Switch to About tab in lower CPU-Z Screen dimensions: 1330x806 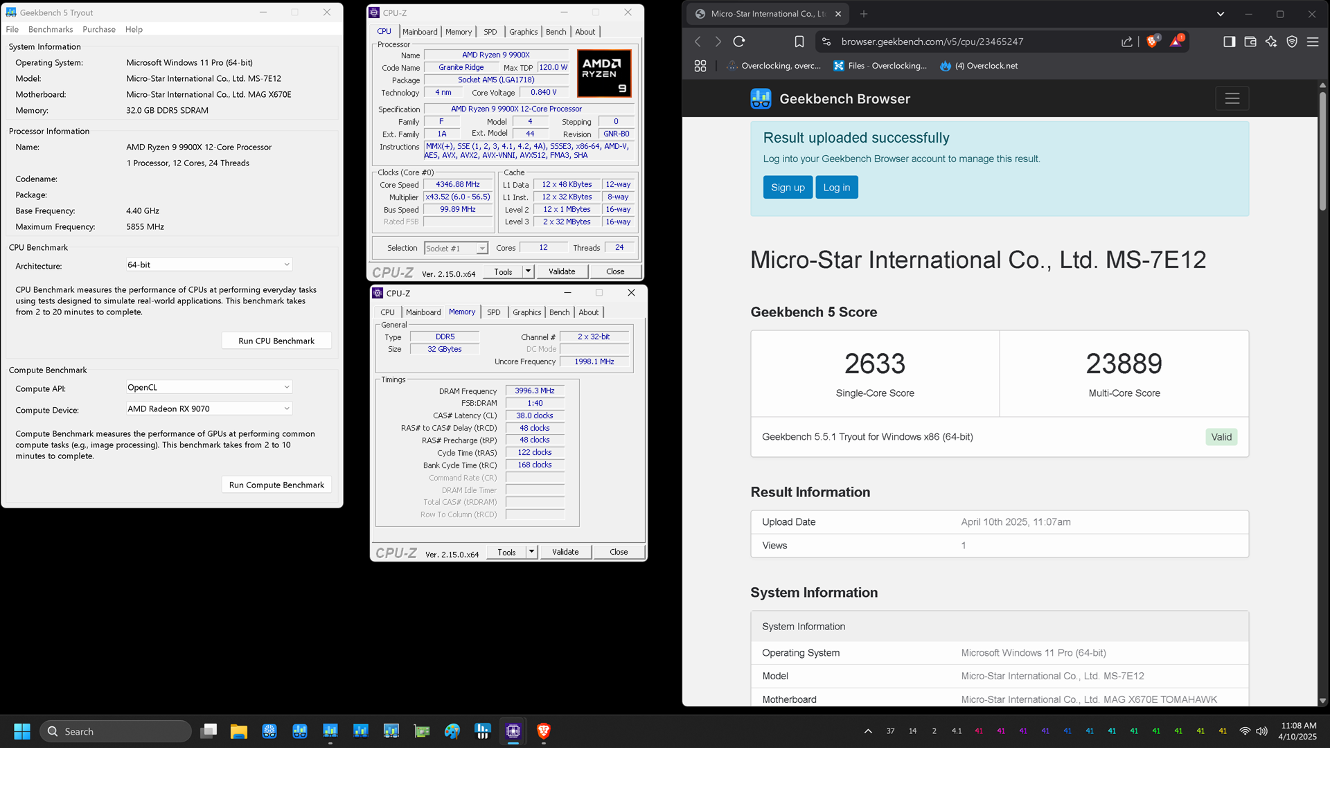coord(588,312)
